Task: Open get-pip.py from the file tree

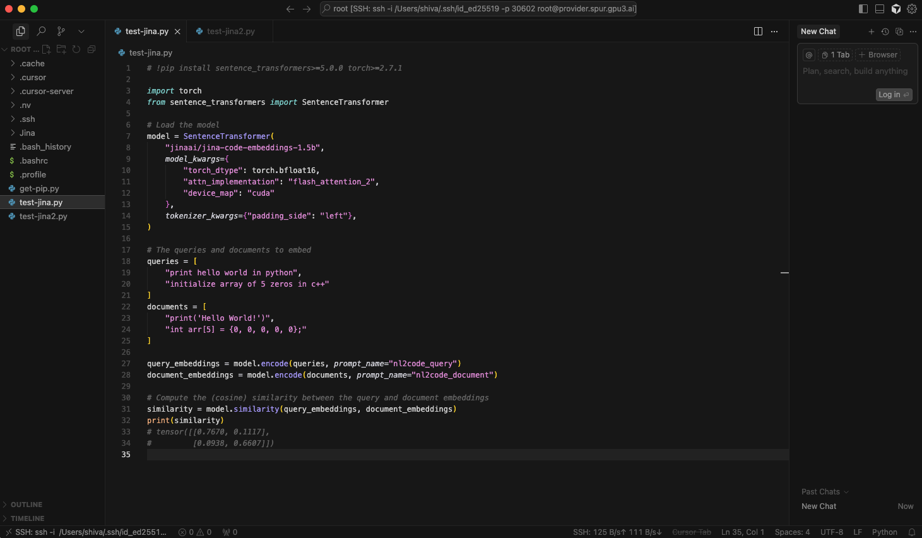Action: (39, 188)
